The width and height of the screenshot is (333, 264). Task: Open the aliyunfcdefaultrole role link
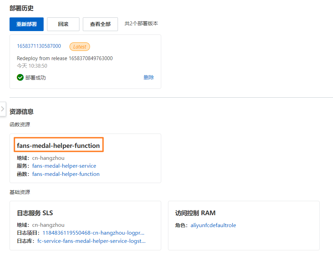213,225
